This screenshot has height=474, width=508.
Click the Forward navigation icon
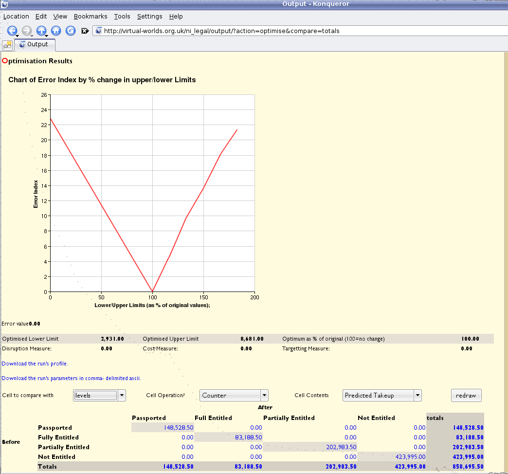pos(27,30)
